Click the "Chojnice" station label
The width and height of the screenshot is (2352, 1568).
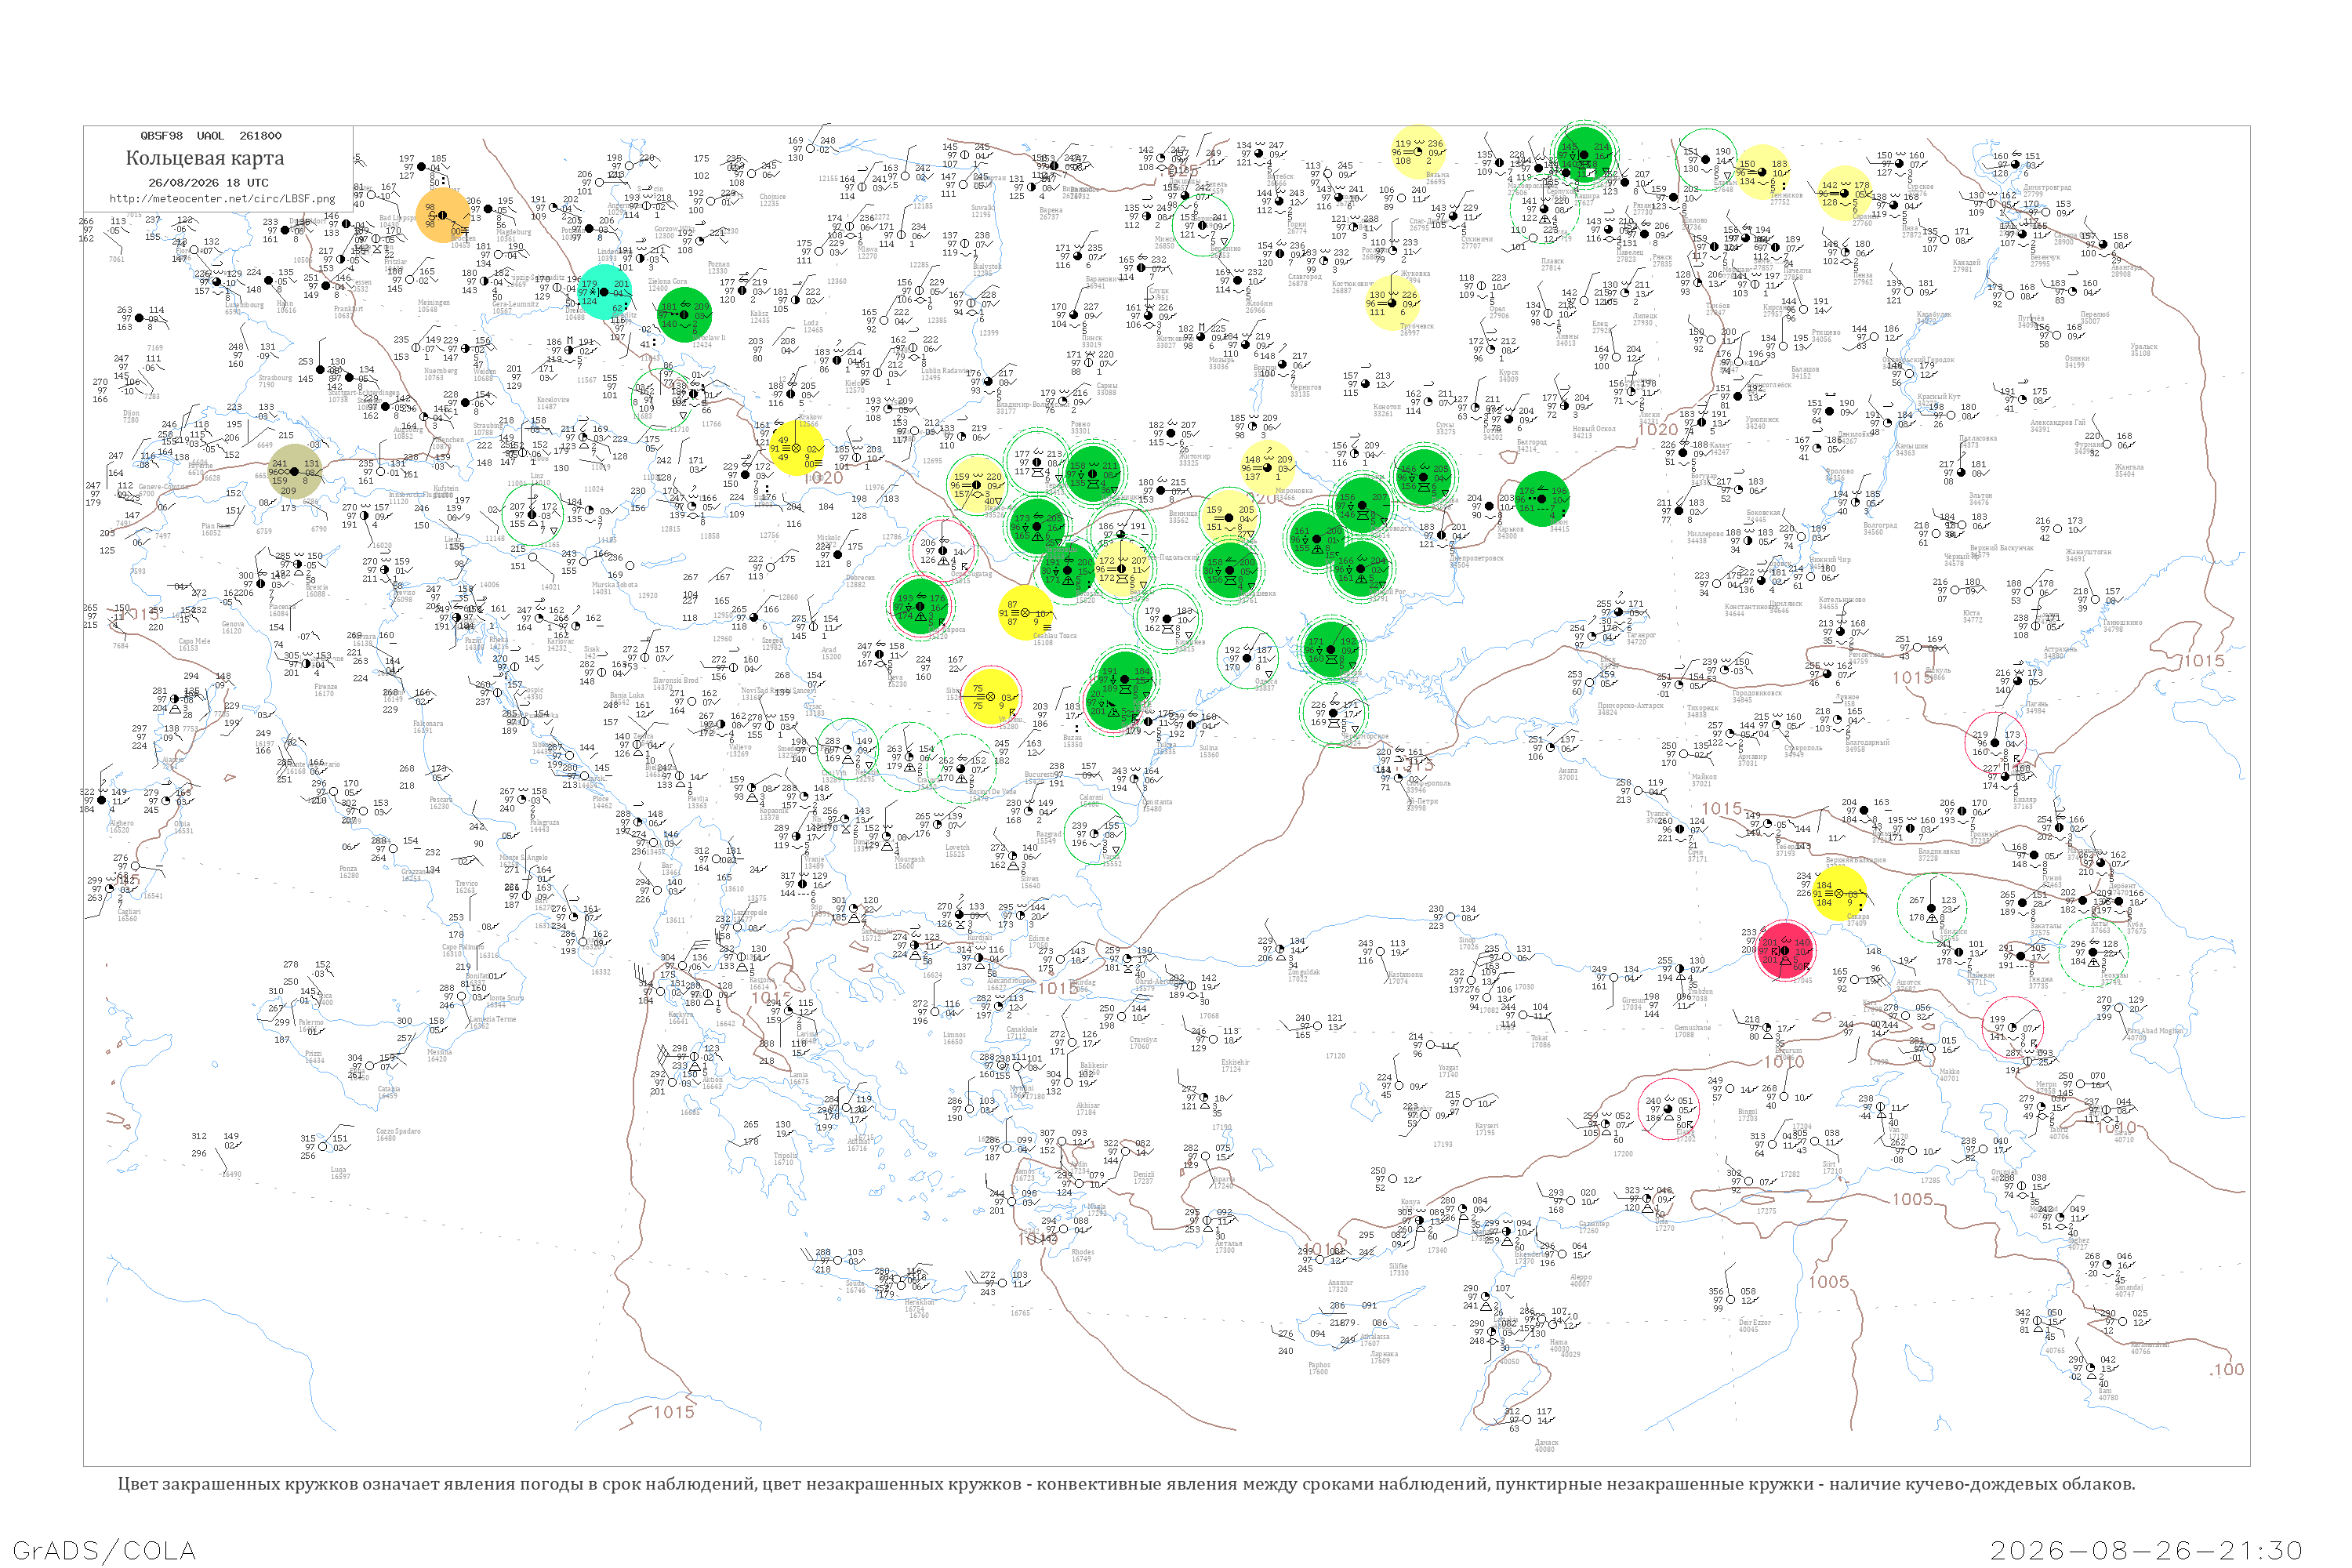pos(772,197)
